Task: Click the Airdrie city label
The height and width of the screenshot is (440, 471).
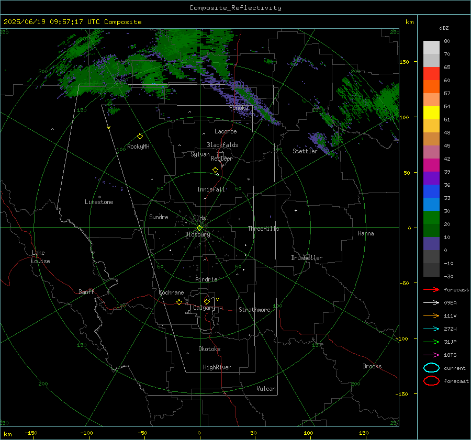Action: click(206, 279)
